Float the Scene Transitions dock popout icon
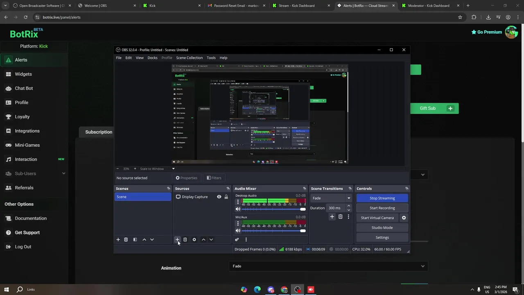Viewport: 524px width, 295px height. point(350,188)
